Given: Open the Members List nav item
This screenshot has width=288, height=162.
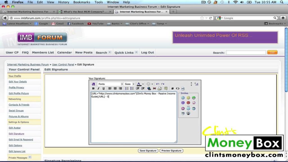Looking at the screenshot, I should click(43, 53).
